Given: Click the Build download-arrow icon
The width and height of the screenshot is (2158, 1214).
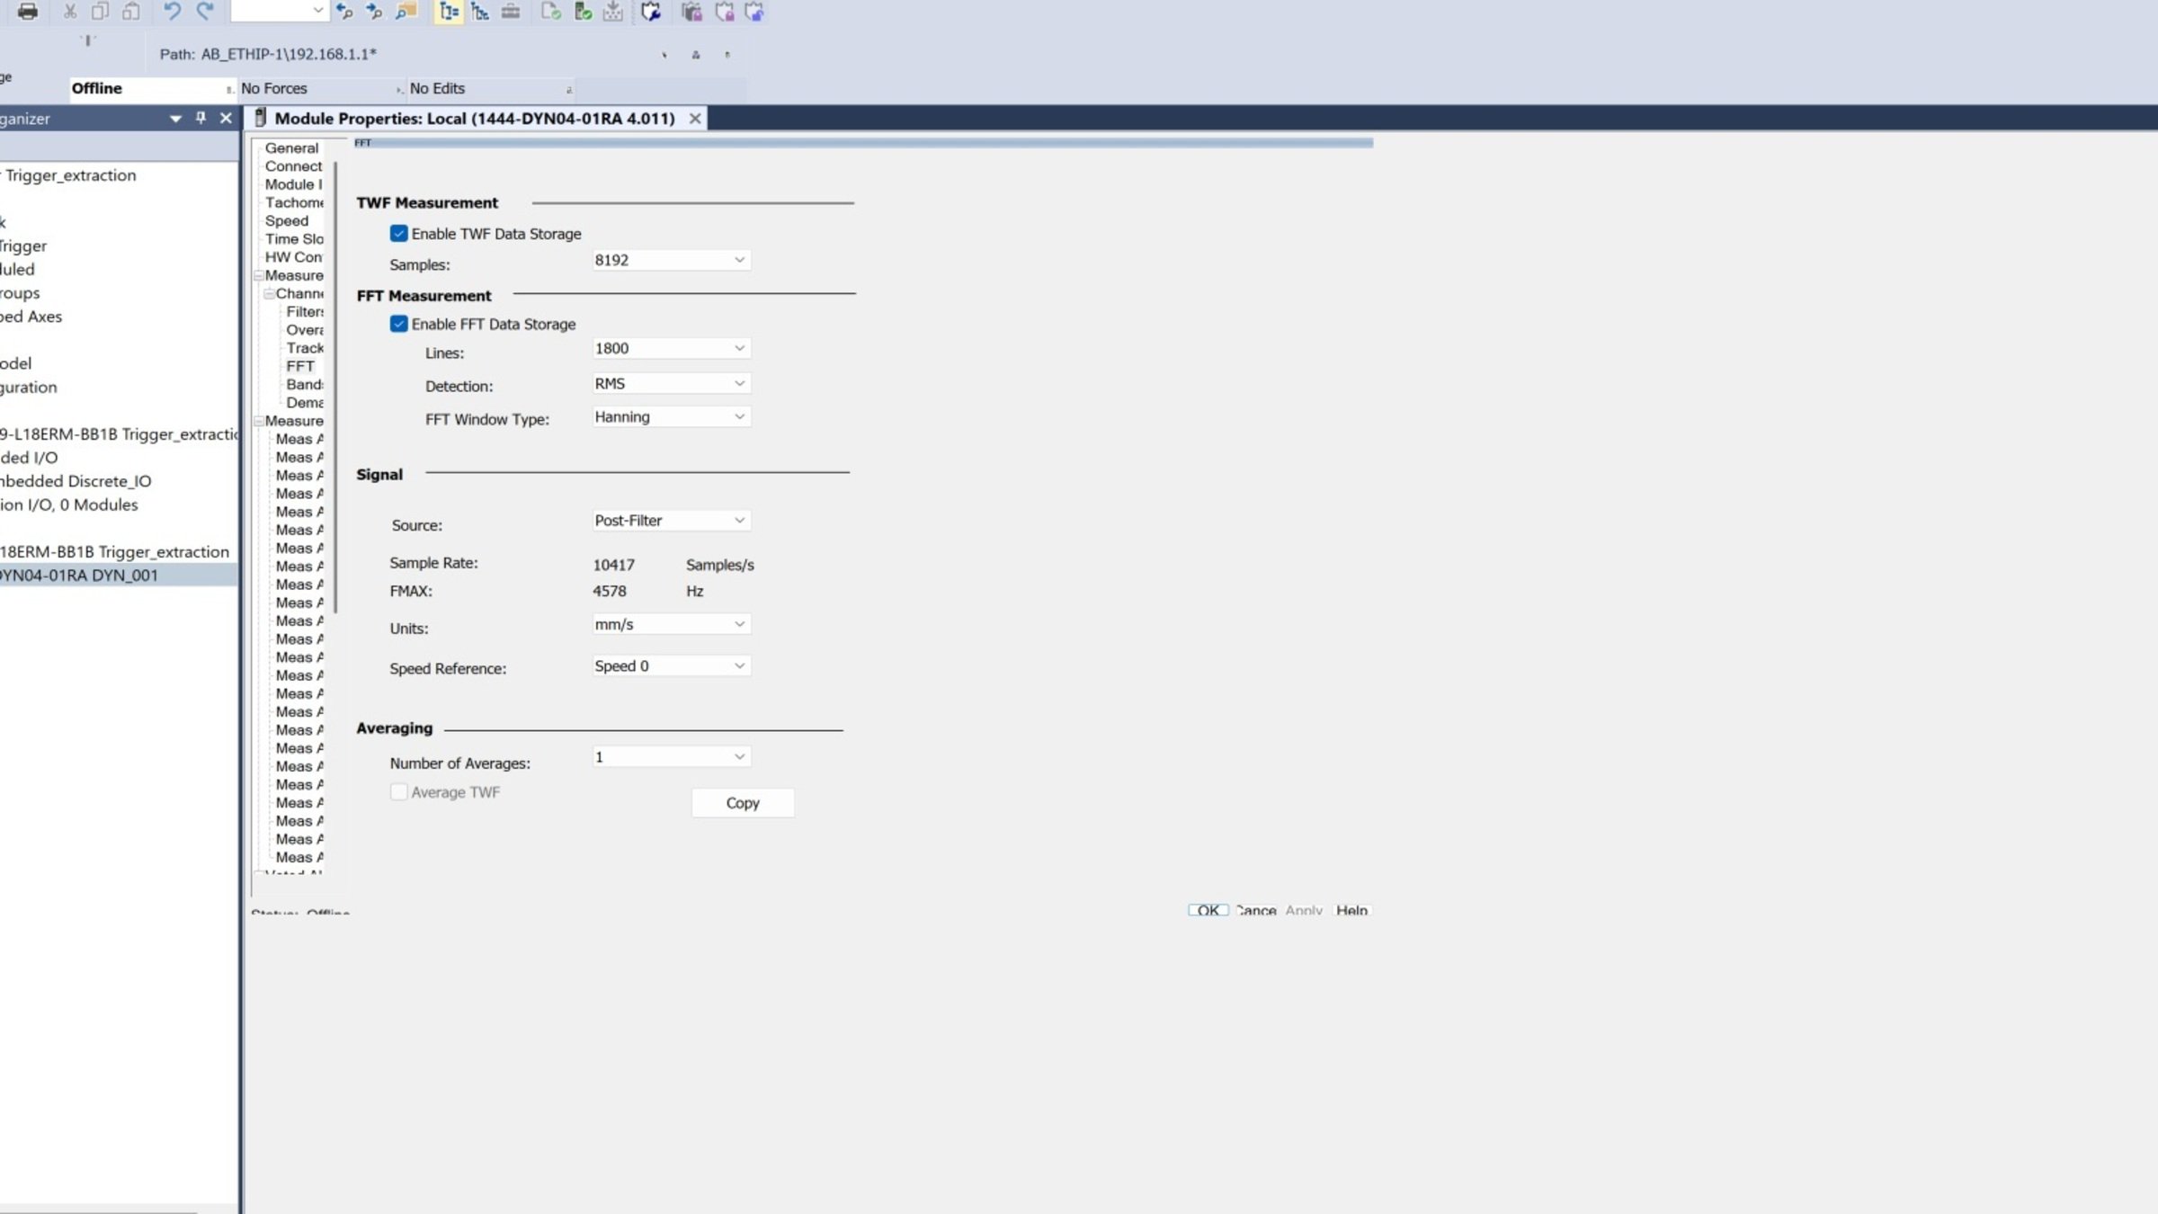Looking at the screenshot, I should pos(613,12).
